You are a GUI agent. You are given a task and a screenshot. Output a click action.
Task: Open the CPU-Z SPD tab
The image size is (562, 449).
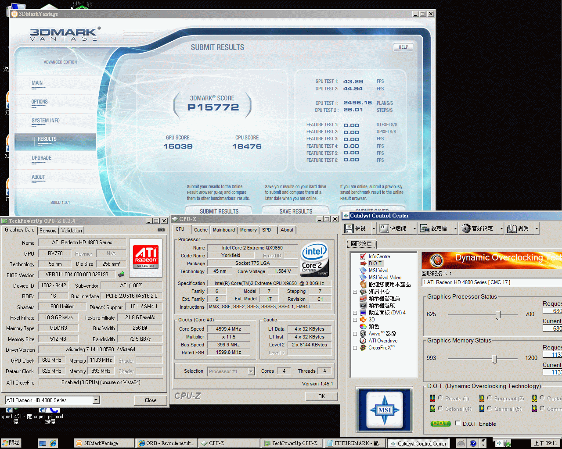pos(267,230)
